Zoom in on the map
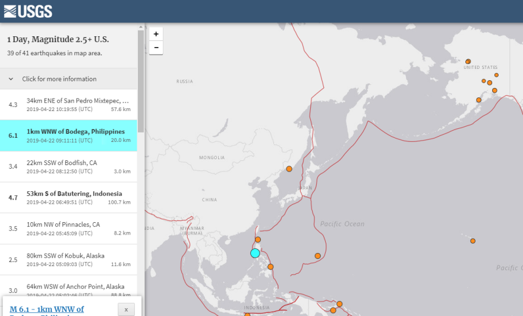523x316 pixels. (156, 34)
